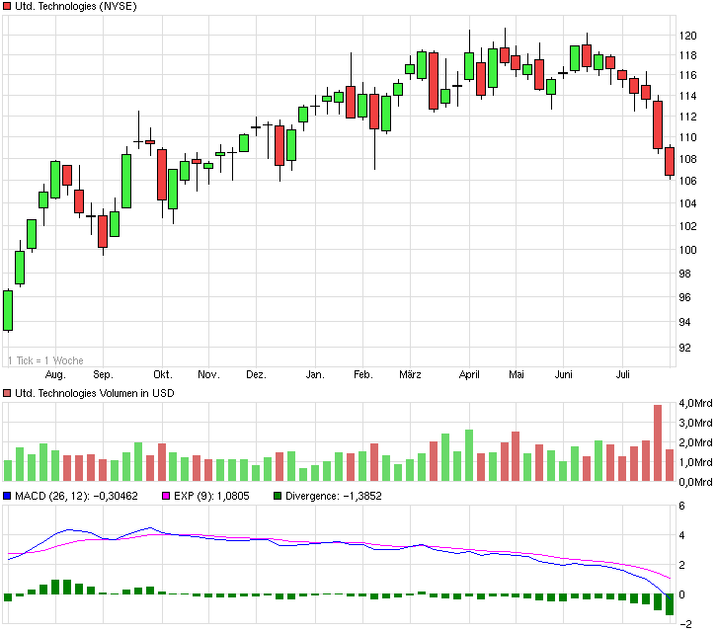Click the first green candlestick at chart start
717x632 pixels.
coord(8,310)
